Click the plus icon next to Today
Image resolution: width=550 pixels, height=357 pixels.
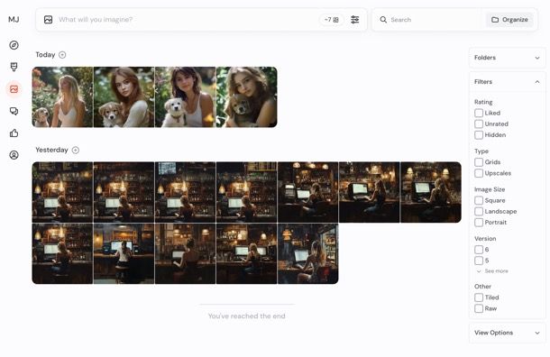[x=62, y=55]
